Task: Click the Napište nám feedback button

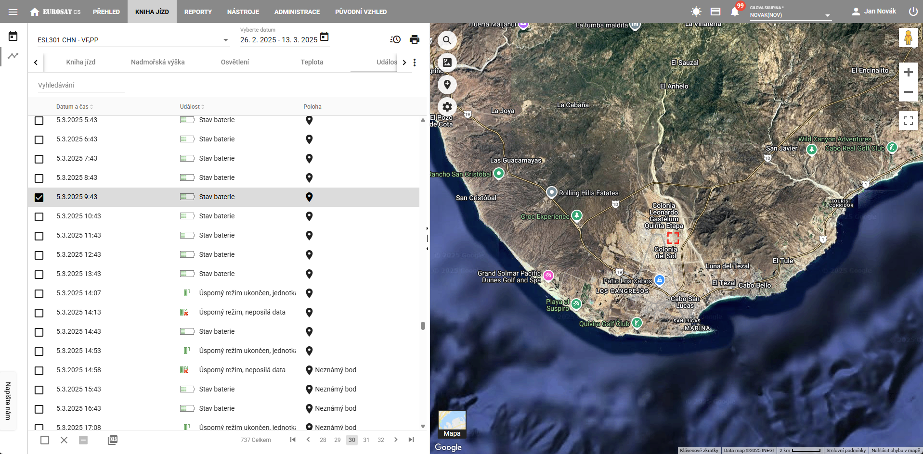Action: [x=8, y=401]
